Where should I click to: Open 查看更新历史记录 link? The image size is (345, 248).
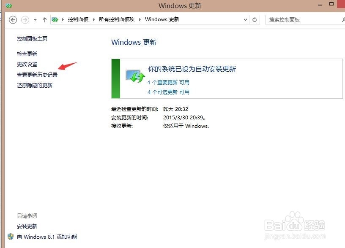(37, 75)
